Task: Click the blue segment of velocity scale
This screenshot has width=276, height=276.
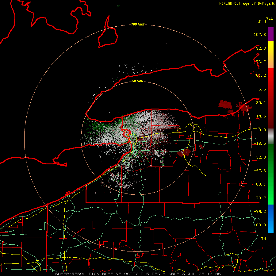Action: point(271,219)
